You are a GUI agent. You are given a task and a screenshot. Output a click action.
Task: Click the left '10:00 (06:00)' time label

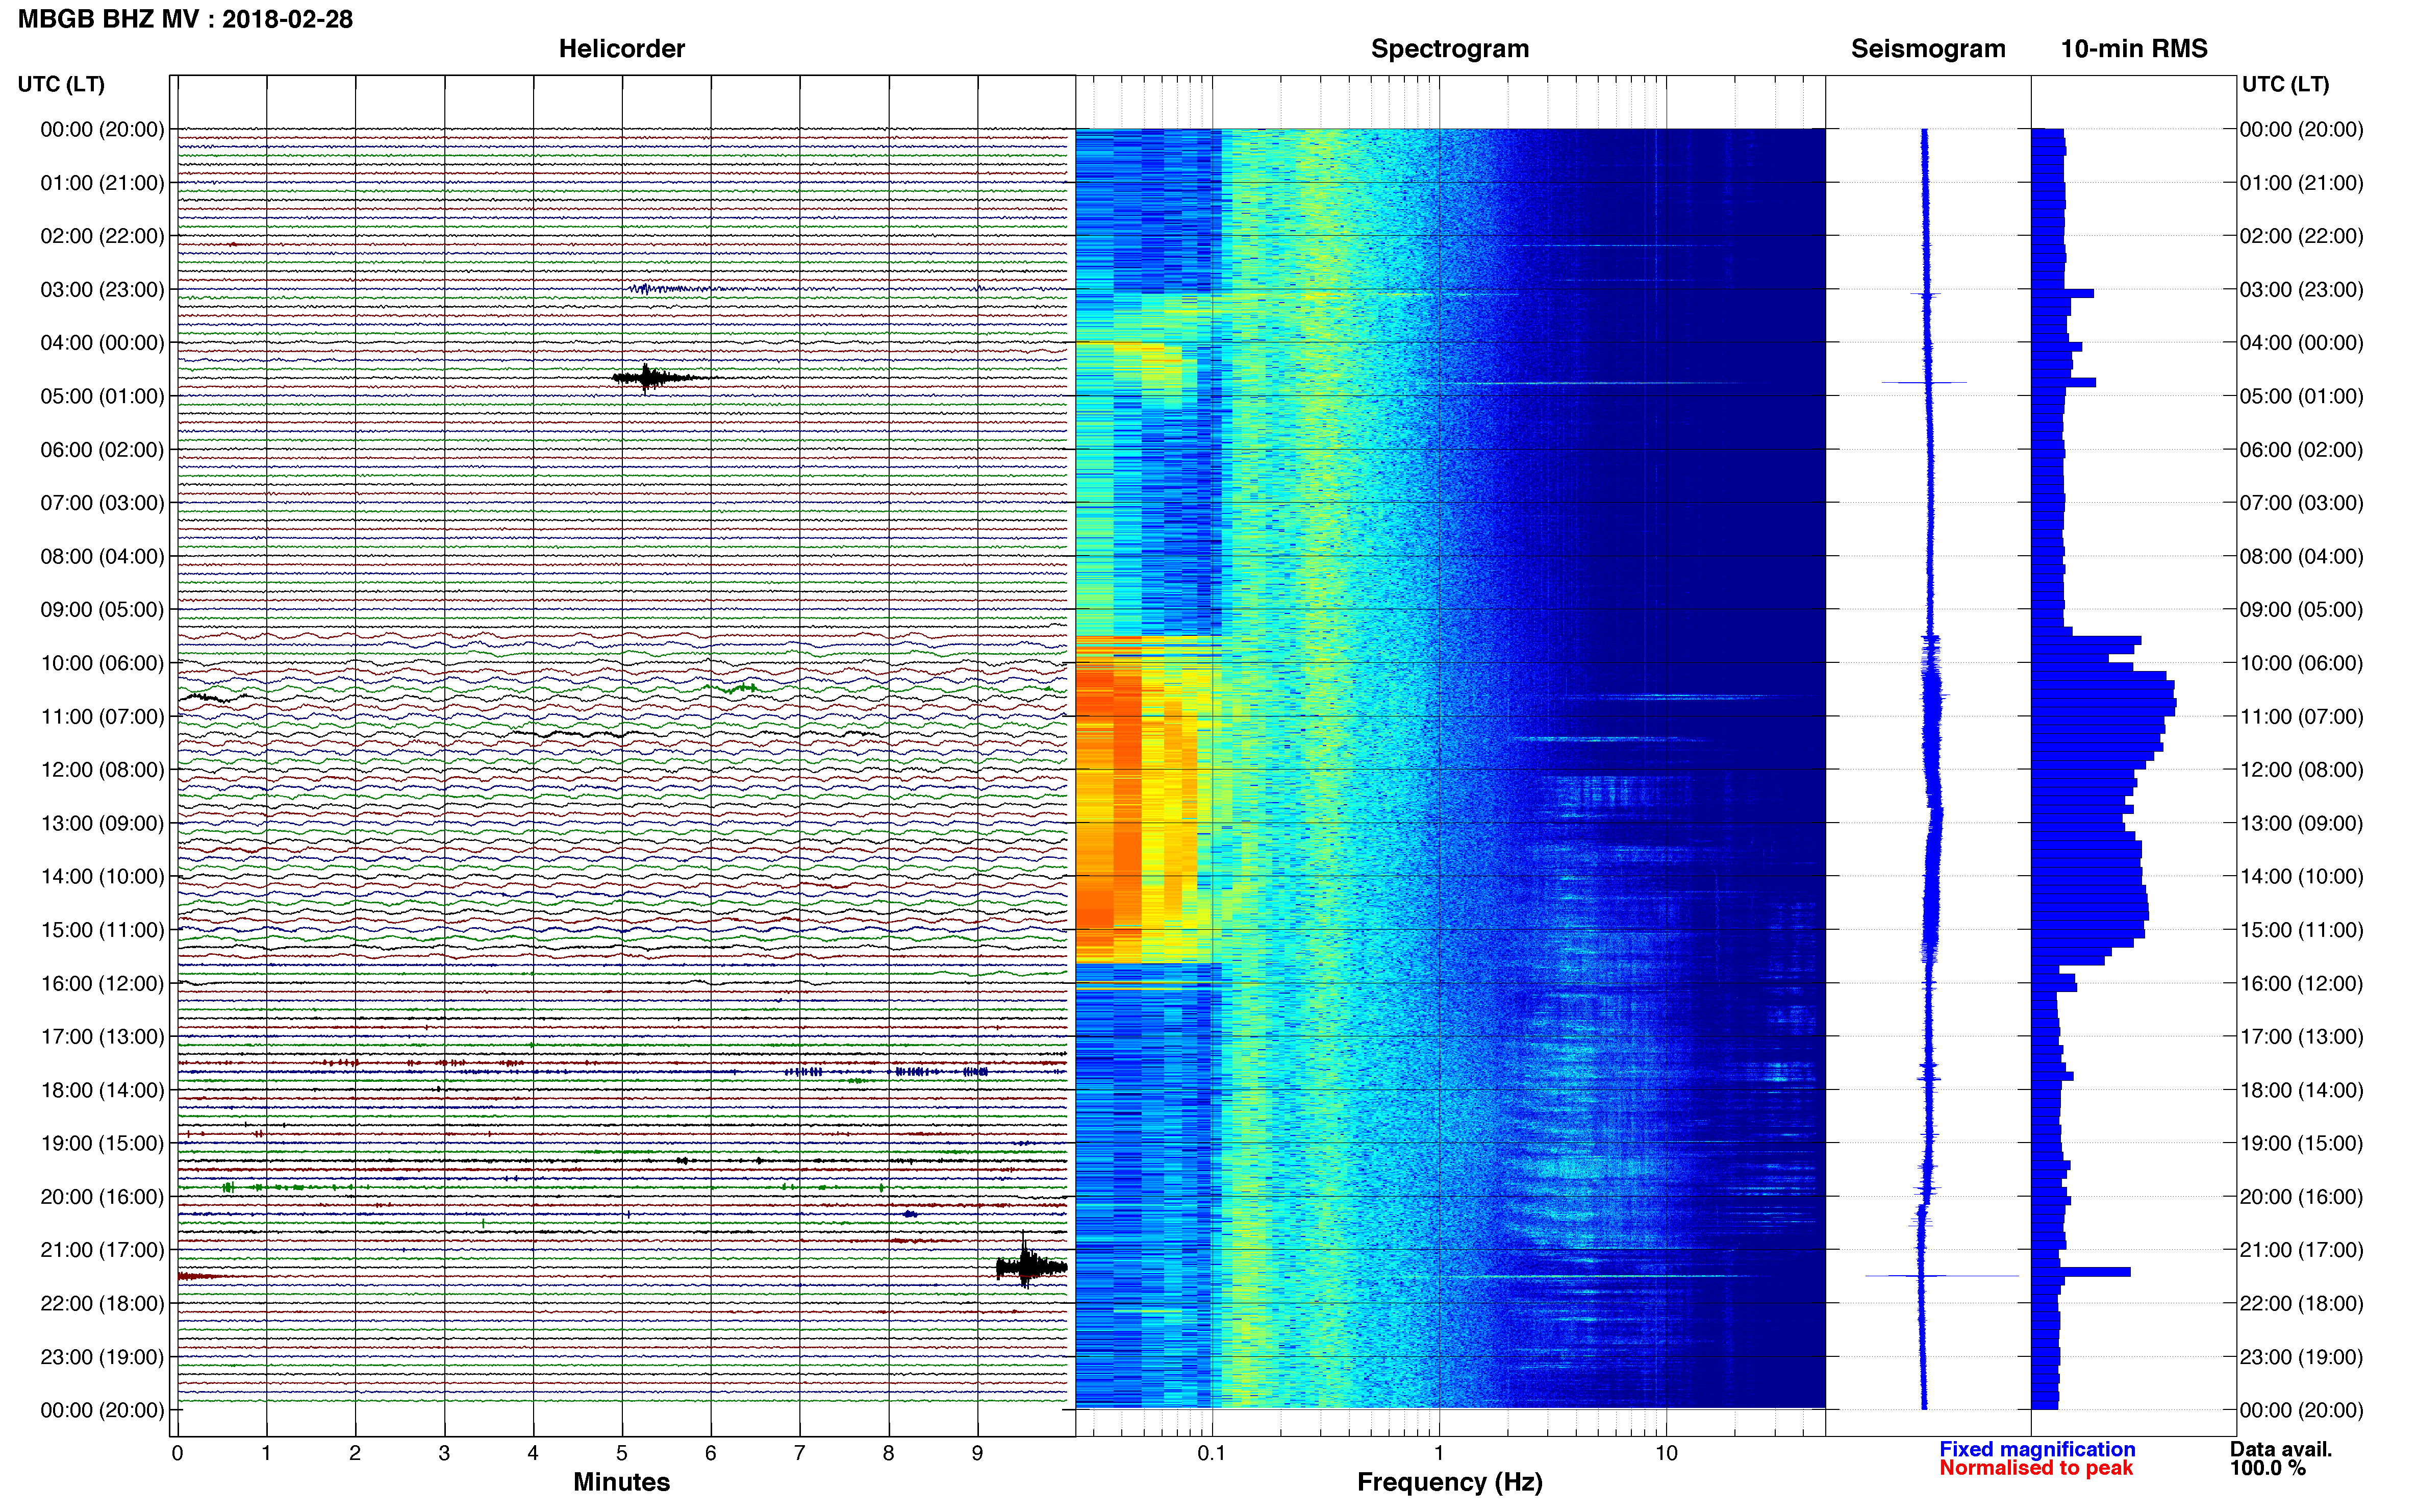coord(102,663)
